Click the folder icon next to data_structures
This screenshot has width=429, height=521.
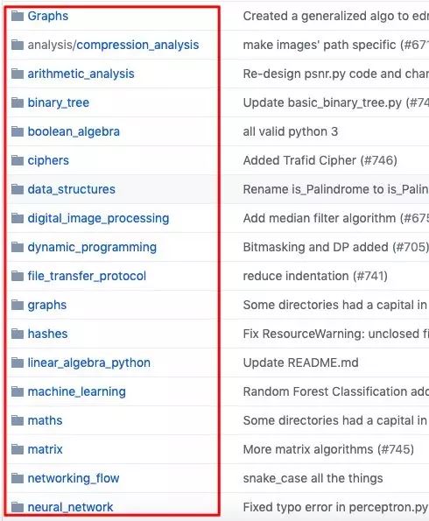click(18, 189)
